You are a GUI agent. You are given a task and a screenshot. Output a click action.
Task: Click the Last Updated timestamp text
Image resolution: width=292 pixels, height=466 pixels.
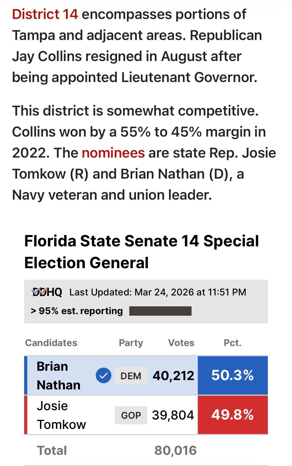click(158, 292)
